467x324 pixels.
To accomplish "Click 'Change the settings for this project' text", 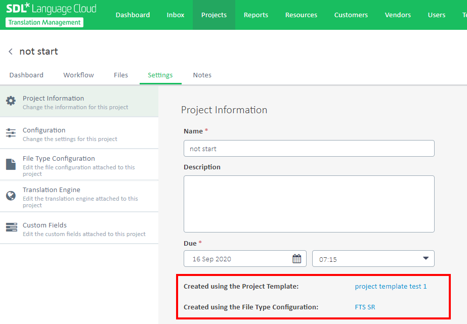I will click(x=70, y=139).
